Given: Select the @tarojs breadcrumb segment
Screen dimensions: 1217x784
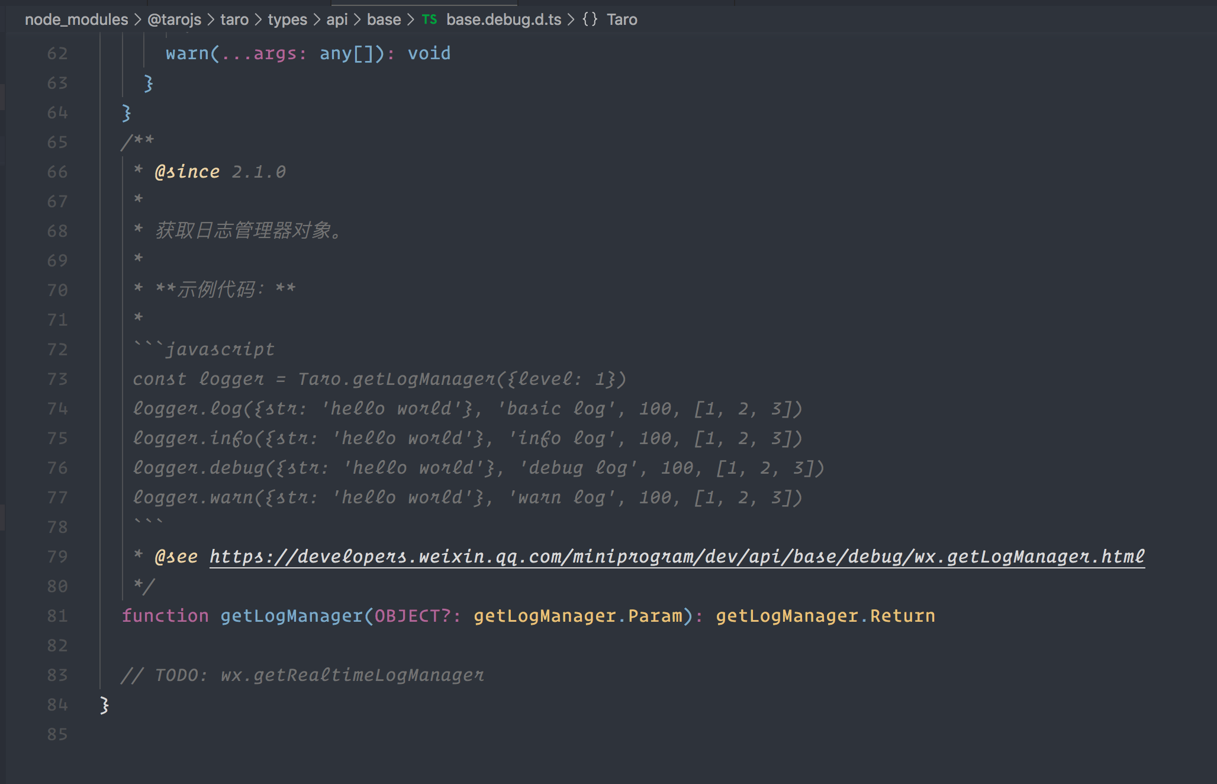Looking at the screenshot, I should 174,20.
